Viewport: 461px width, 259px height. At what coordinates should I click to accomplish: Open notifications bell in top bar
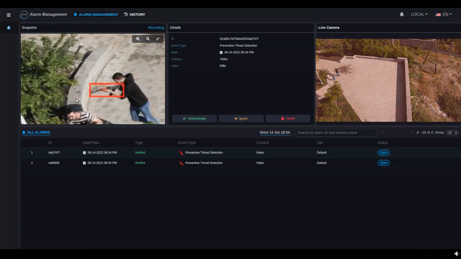[402, 14]
